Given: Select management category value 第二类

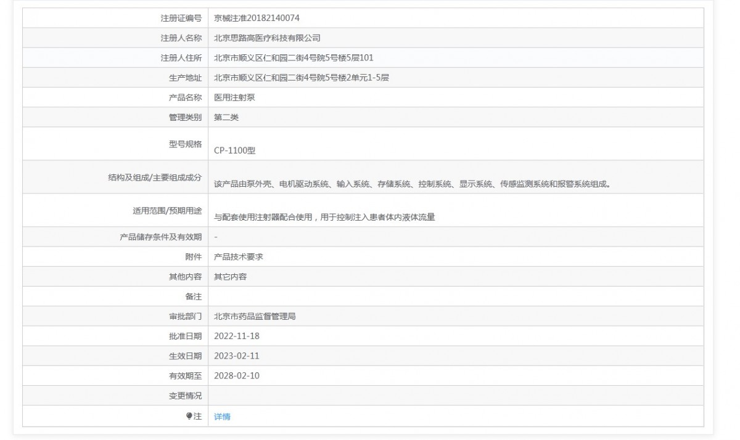Looking at the screenshot, I should (x=226, y=117).
